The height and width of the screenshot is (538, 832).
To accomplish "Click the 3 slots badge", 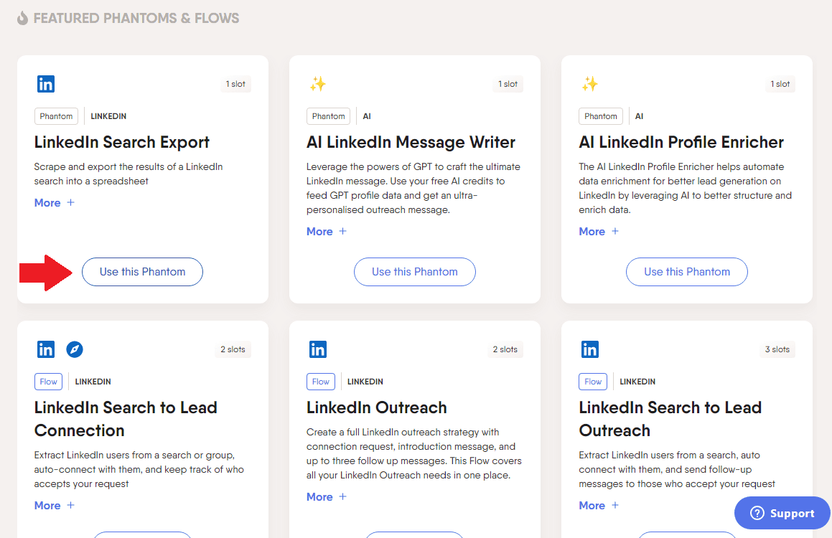I will [x=777, y=349].
